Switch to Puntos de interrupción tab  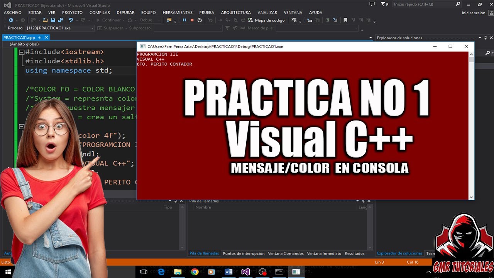click(x=244, y=253)
